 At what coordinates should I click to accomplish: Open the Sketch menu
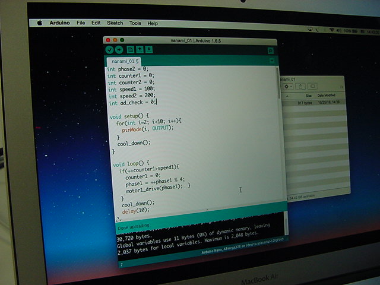[115, 23]
